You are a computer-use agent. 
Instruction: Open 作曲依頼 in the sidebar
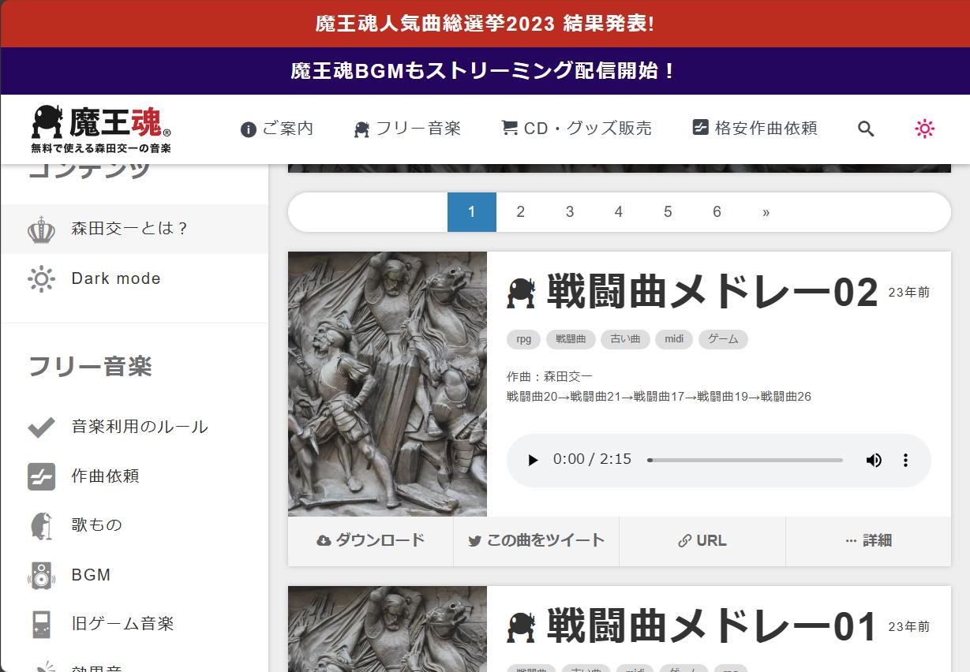[x=134, y=476]
